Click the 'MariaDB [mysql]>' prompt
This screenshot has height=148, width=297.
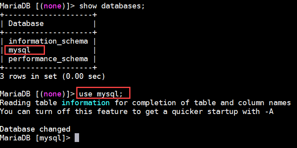35,138
